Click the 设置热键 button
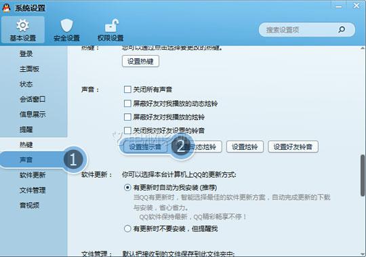 (140, 61)
